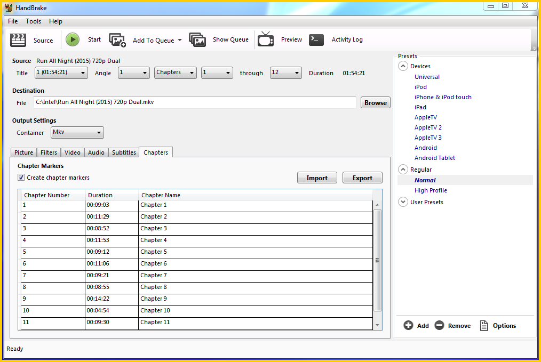Open the Help menu
Screen dimensions: 541x362
click(55, 21)
